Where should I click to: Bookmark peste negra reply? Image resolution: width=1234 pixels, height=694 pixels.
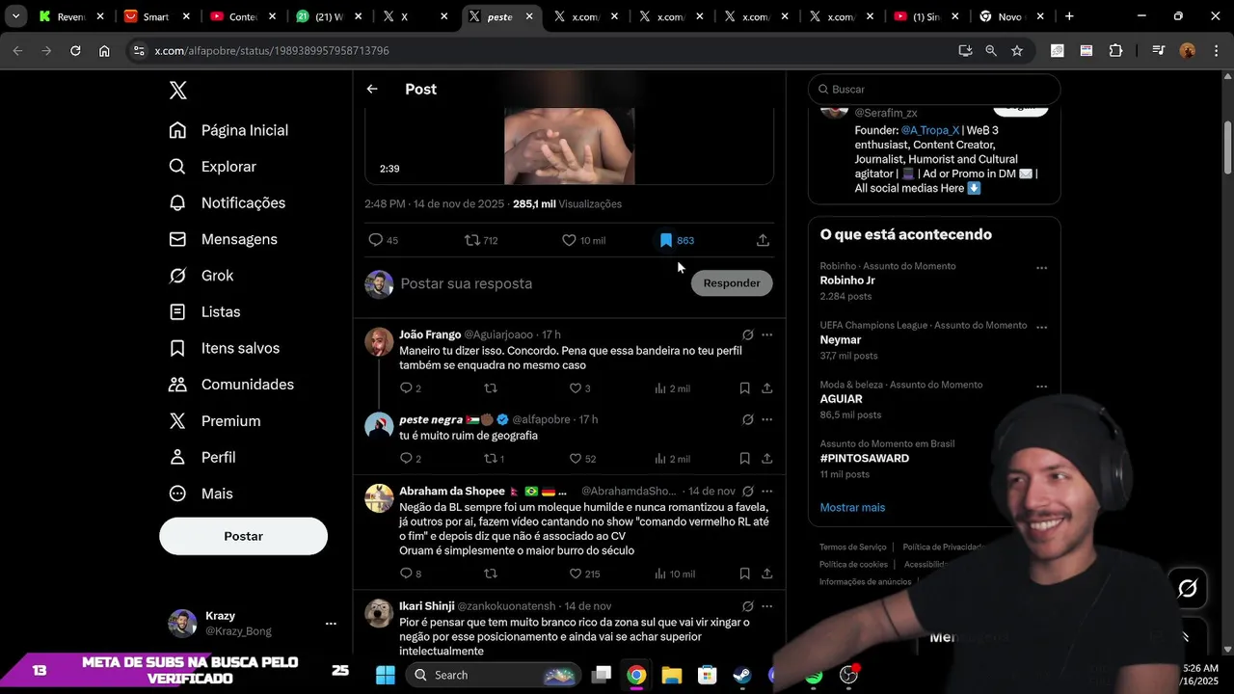pyautogui.click(x=744, y=459)
